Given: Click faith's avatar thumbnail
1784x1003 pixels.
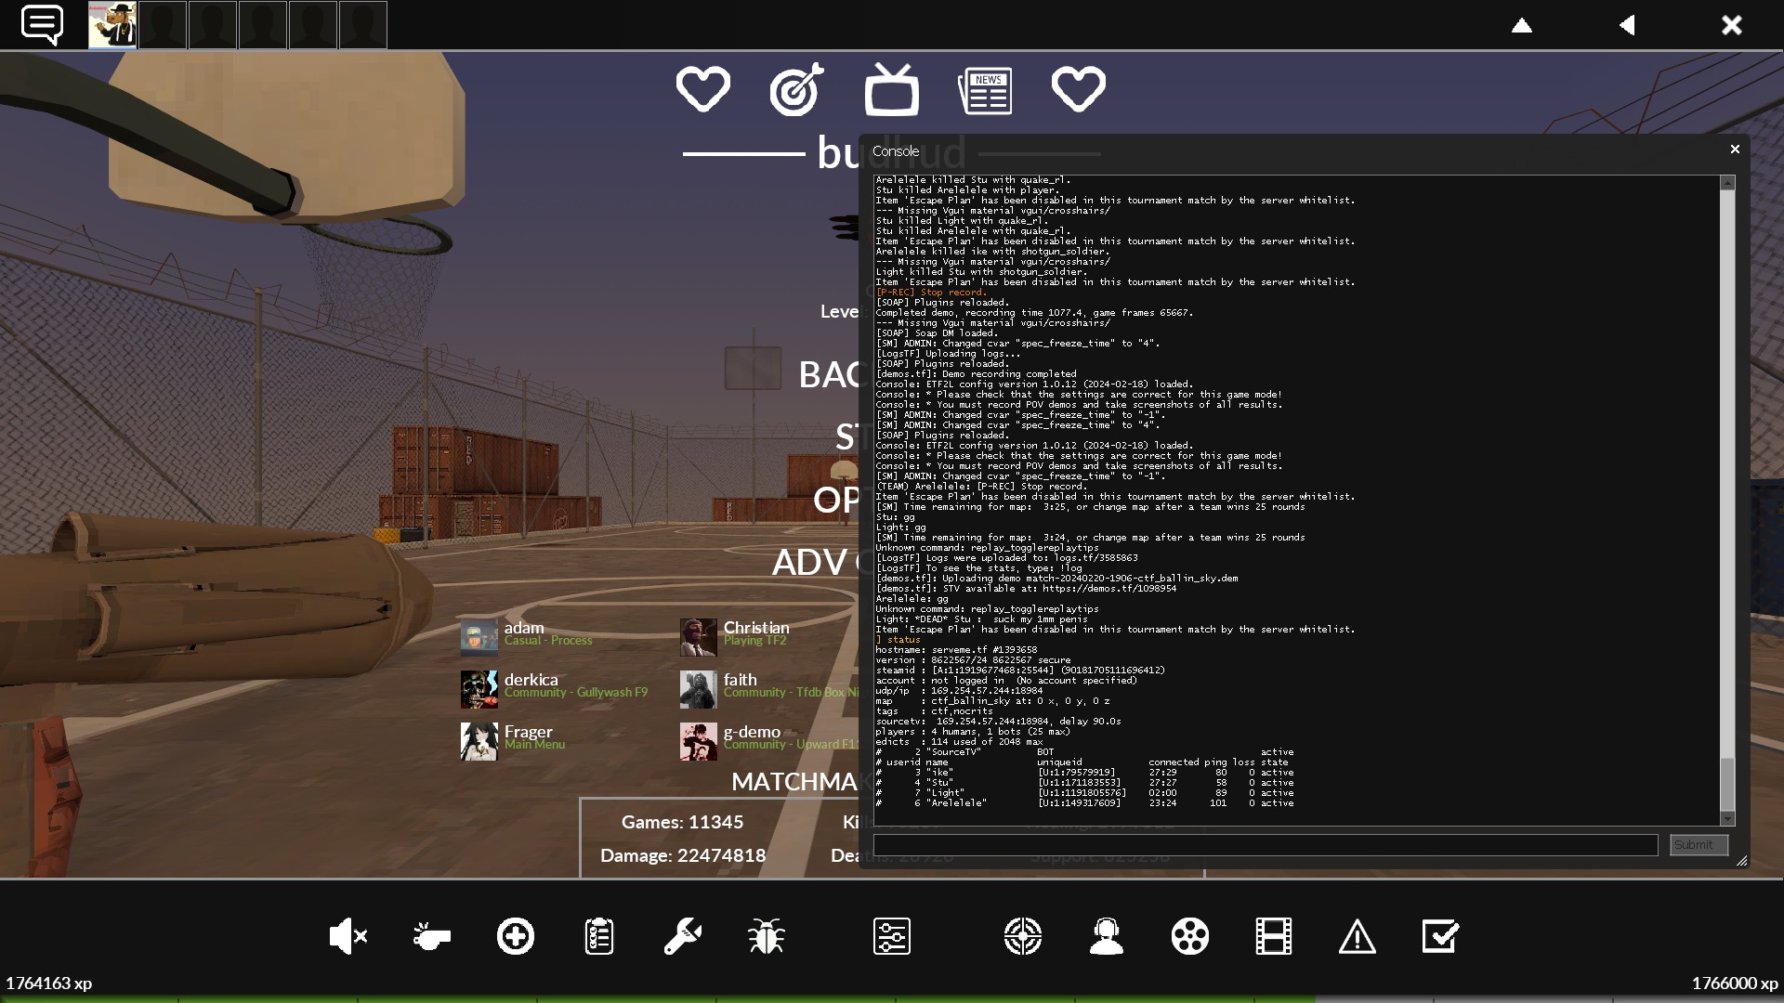Looking at the screenshot, I should pos(698,689).
